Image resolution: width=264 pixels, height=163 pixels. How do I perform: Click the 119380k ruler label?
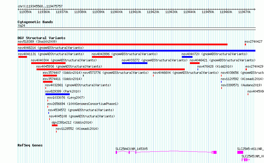(x=80, y=12)
